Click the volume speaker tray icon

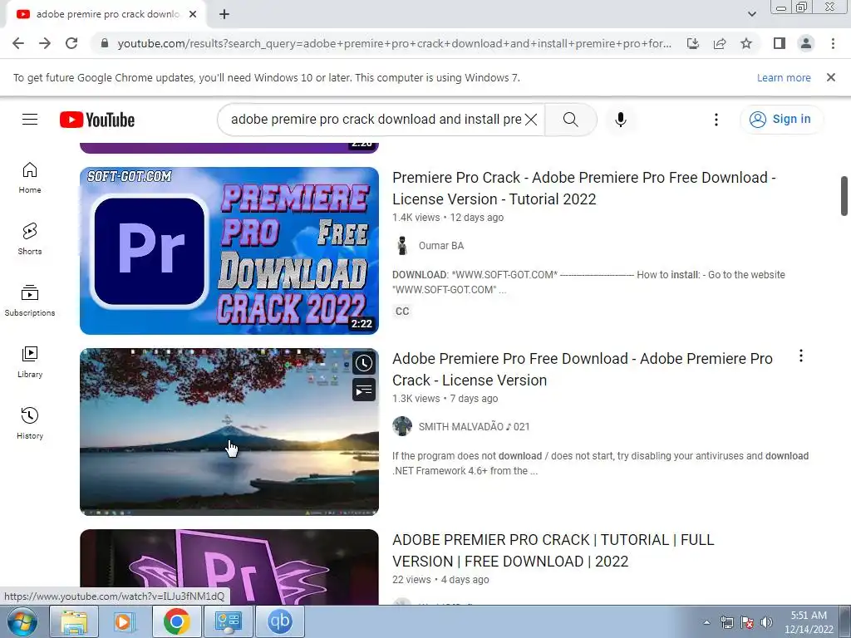pyautogui.click(x=766, y=622)
